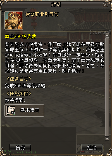Click the dialog scrollbar thumb
Image resolution: width=112 pixels, height=156 pixels.
point(107,87)
